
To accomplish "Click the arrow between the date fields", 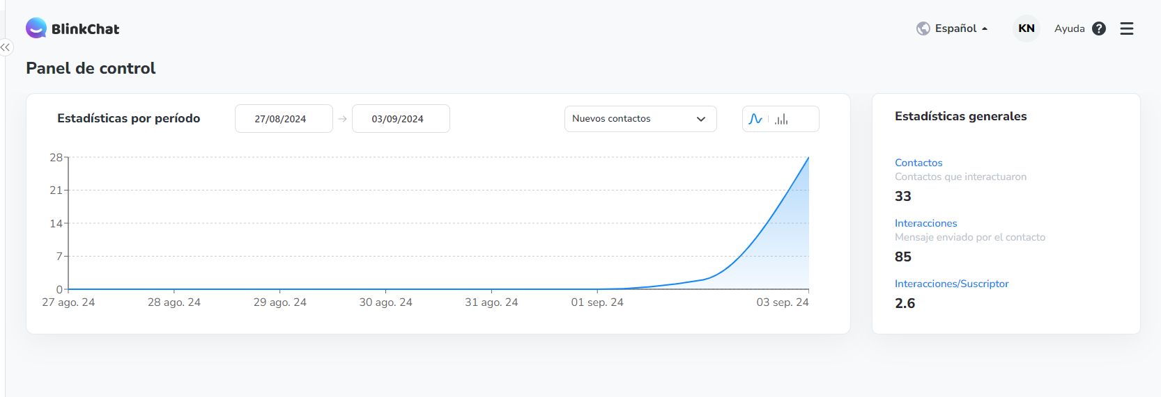I will tap(342, 119).
